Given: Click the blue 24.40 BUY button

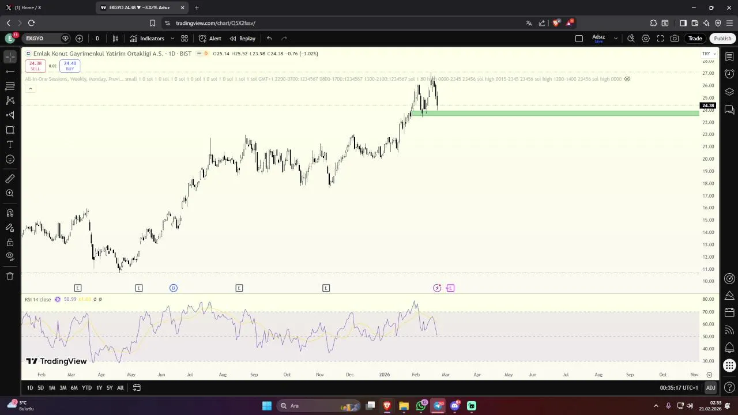Looking at the screenshot, I should point(70,65).
